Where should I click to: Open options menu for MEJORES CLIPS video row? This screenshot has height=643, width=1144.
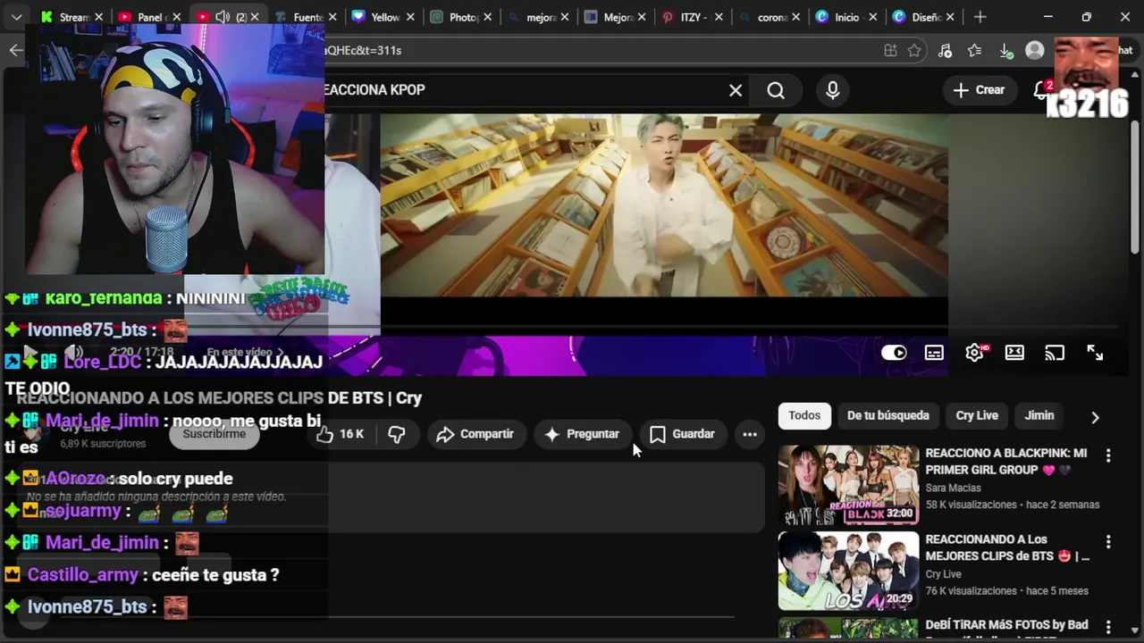pyautogui.click(x=1108, y=542)
